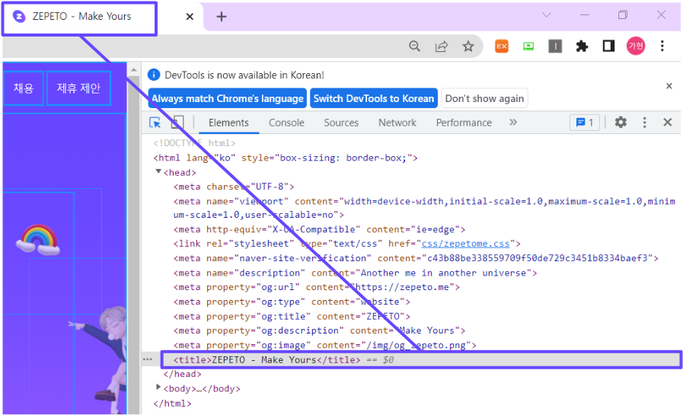Open the orange EX extension
The image size is (683, 415).
pos(502,46)
